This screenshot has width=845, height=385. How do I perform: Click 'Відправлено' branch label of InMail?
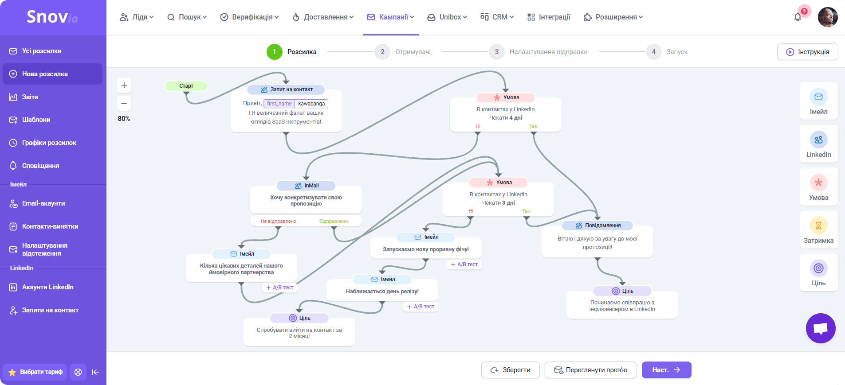pos(334,221)
